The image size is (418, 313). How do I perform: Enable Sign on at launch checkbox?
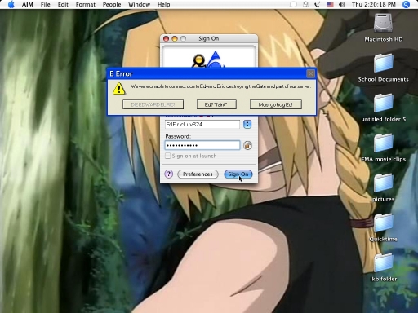167,156
